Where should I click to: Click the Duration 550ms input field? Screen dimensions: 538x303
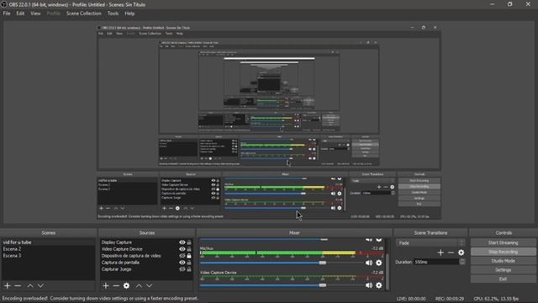pos(436,262)
